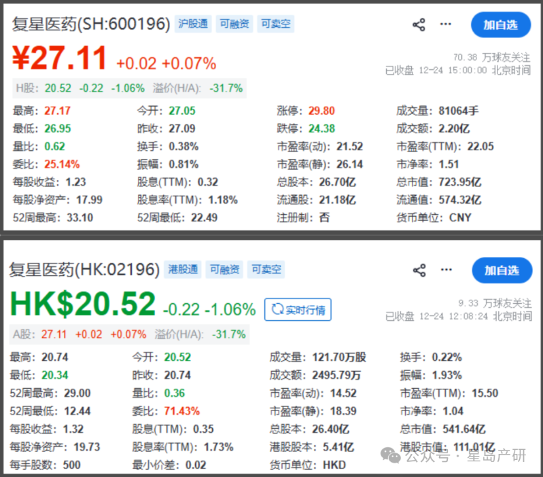The height and width of the screenshot is (477, 543).
Task: Open more options on SH:600196 card
Action: [x=445, y=24]
